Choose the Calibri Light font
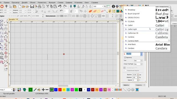The width and height of the screenshot is (177, 99). 146,29
